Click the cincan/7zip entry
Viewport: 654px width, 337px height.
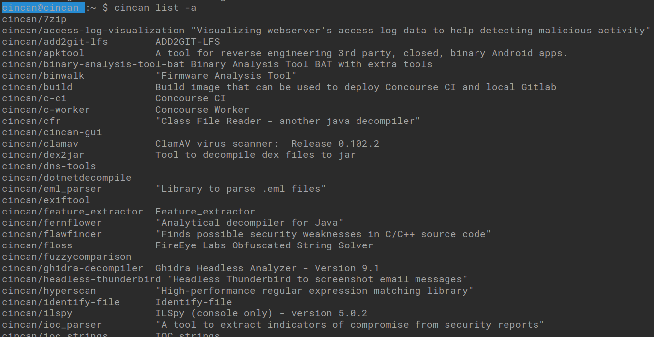pos(34,19)
